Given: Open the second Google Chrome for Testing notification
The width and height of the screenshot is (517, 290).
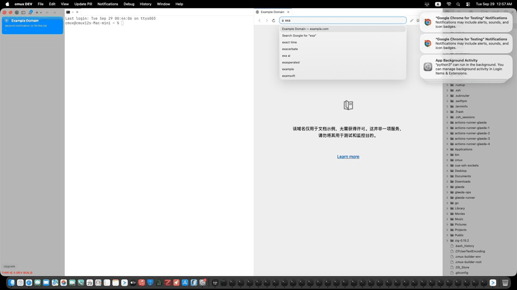Looking at the screenshot, I should (466, 44).
